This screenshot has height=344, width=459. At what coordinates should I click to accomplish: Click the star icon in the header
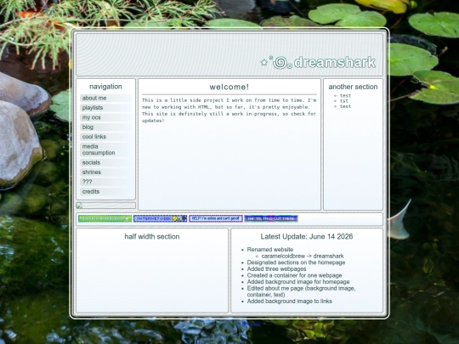pyautogui.click(x=263, y=62)
